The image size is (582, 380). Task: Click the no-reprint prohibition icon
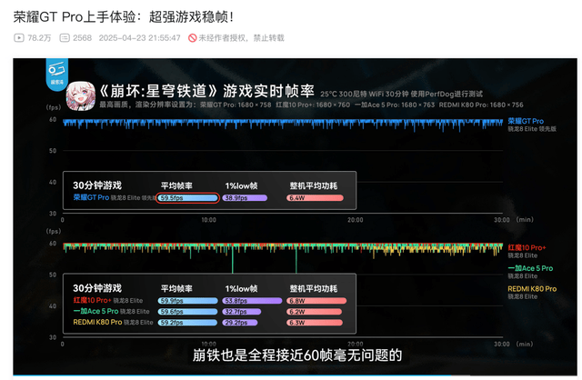click(192, 38)
